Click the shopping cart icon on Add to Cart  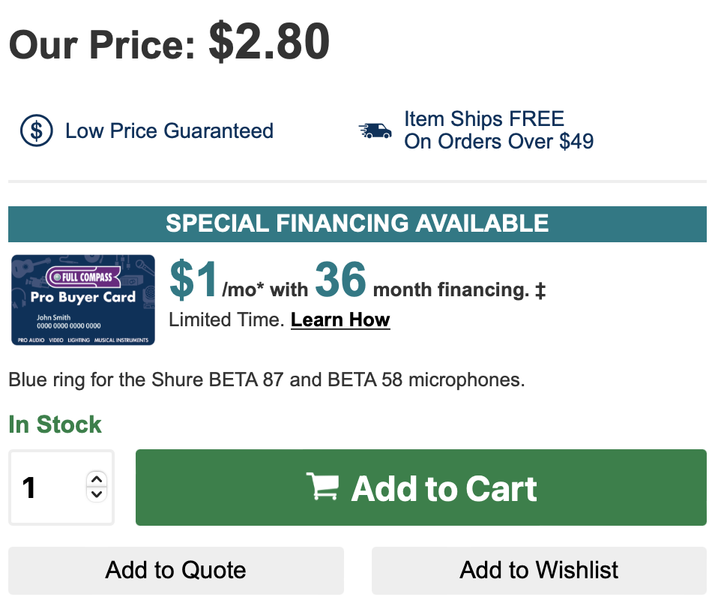coord(323,486)
